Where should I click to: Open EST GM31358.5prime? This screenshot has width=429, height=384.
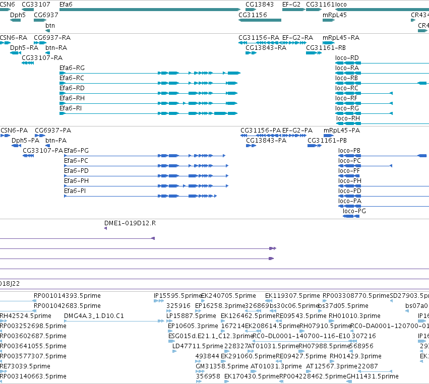(x=222, y=366)
